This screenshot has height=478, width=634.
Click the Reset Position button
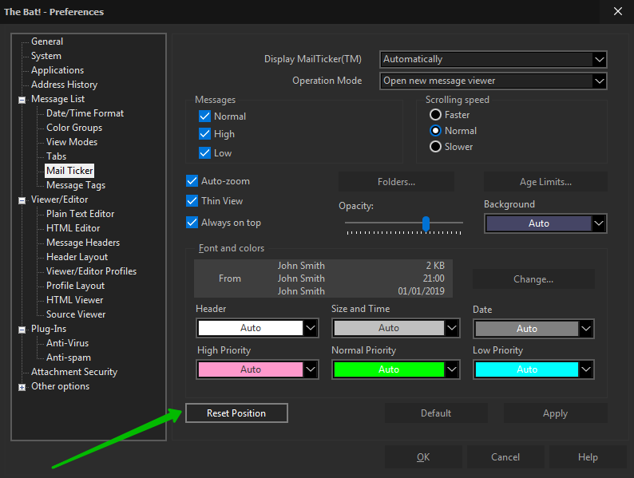(x=236, y=413)
